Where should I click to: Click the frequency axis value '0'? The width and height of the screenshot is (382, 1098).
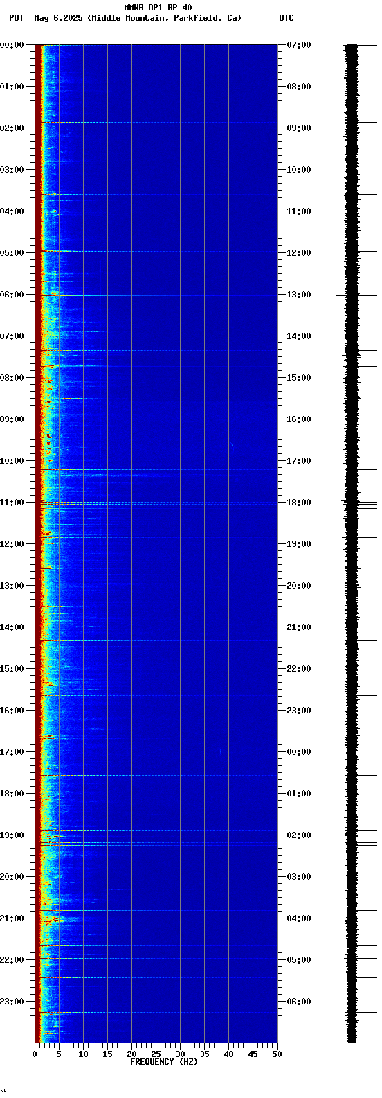click(35, 1054)
